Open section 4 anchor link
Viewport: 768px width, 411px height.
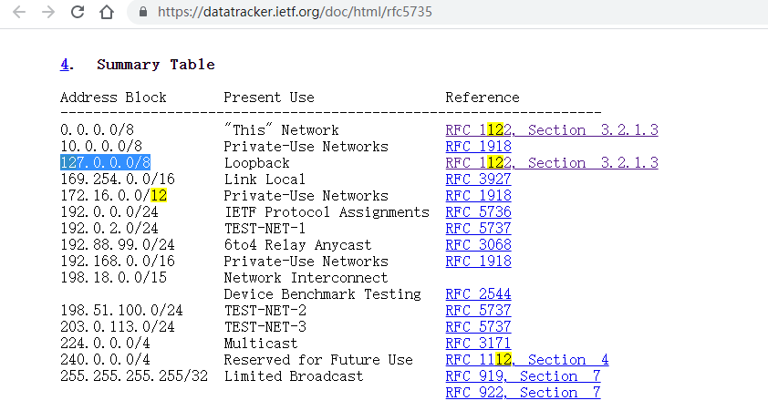(x=64, y=65)
